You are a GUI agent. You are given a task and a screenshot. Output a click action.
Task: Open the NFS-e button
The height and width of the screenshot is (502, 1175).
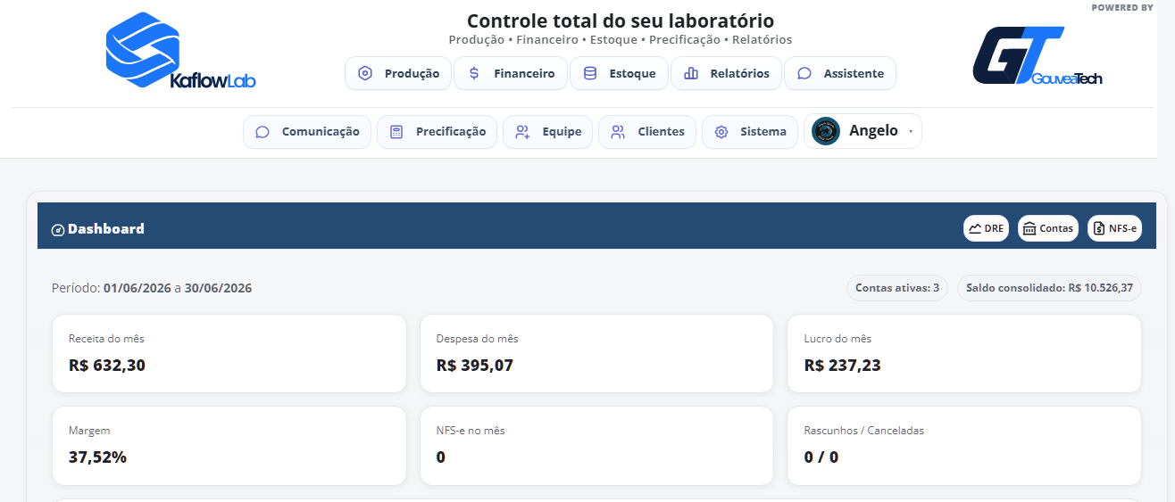pyautogui.click(x=1115, y=228)
